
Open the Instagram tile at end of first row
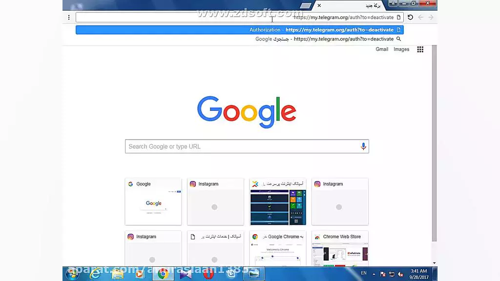coord(340,201)
